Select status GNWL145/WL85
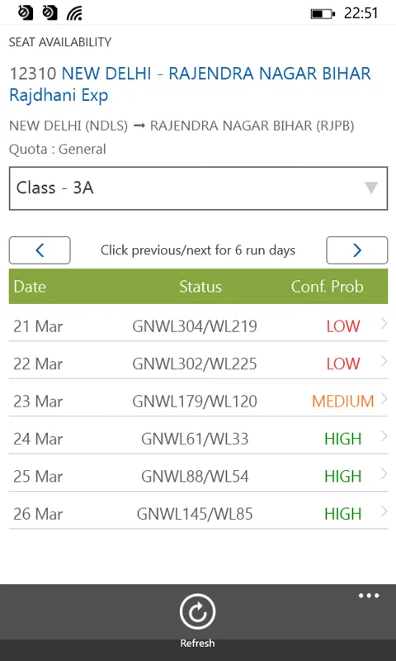 195,514
